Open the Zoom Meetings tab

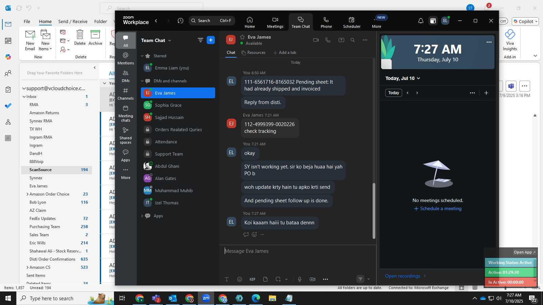coord(275,22)
